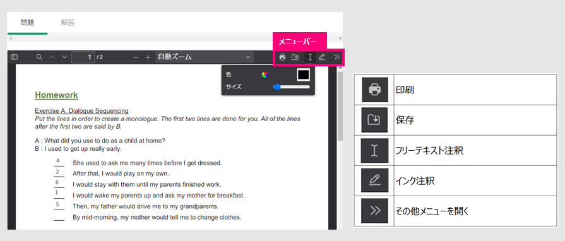Click the 色 label in the annotation panel
Screen dimensions: 565x241
228,74
